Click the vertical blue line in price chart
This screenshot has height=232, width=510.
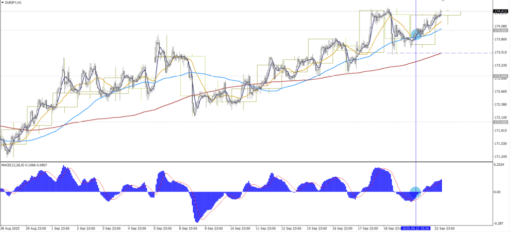pos(415,100)
